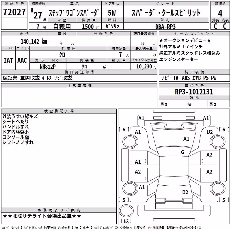The width and height of the screenshot is (231, 231).
Task: Click color number NH812P
Action: [x=48, y=67]
